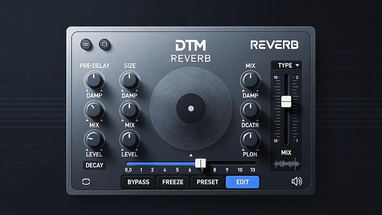Click the round menu icon with two lines
Image resolution: width=382 pixels, height=215 pixels.
pos(86,44)
